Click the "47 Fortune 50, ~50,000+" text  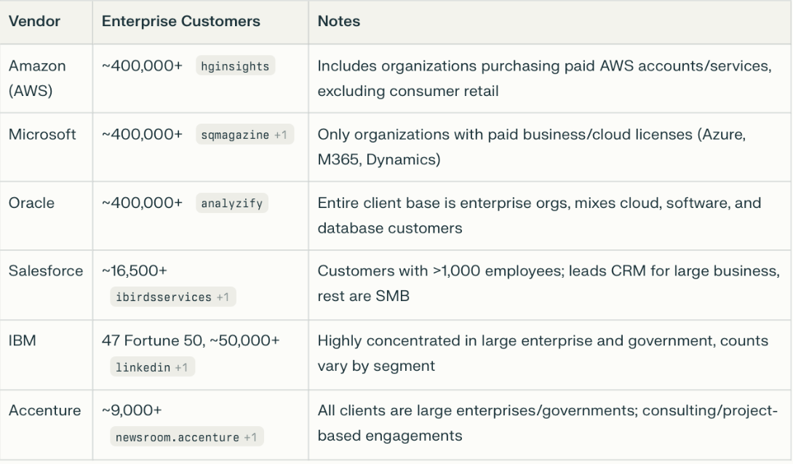coord(191,340)
